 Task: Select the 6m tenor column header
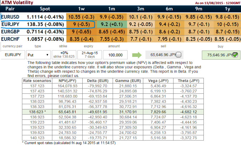169,9
